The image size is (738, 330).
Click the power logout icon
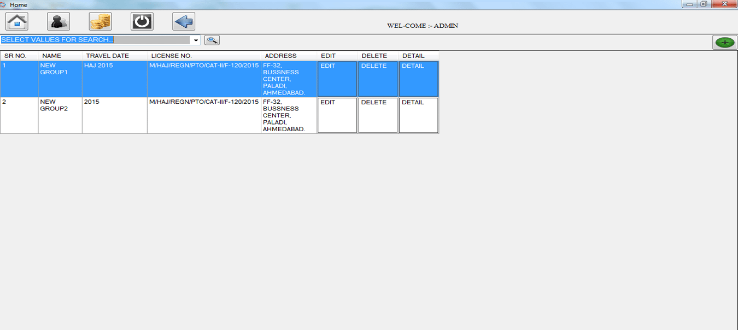142,21
